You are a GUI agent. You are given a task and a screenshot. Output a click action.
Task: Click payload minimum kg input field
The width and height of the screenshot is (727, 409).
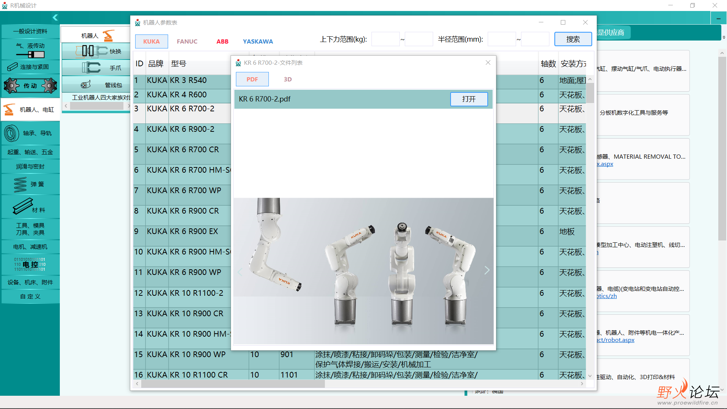pyautogui.click(x=385, y=39)
